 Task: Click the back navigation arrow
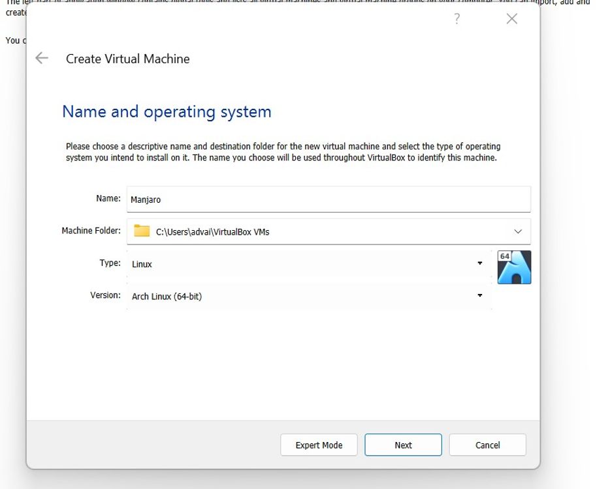pos(41,58)
